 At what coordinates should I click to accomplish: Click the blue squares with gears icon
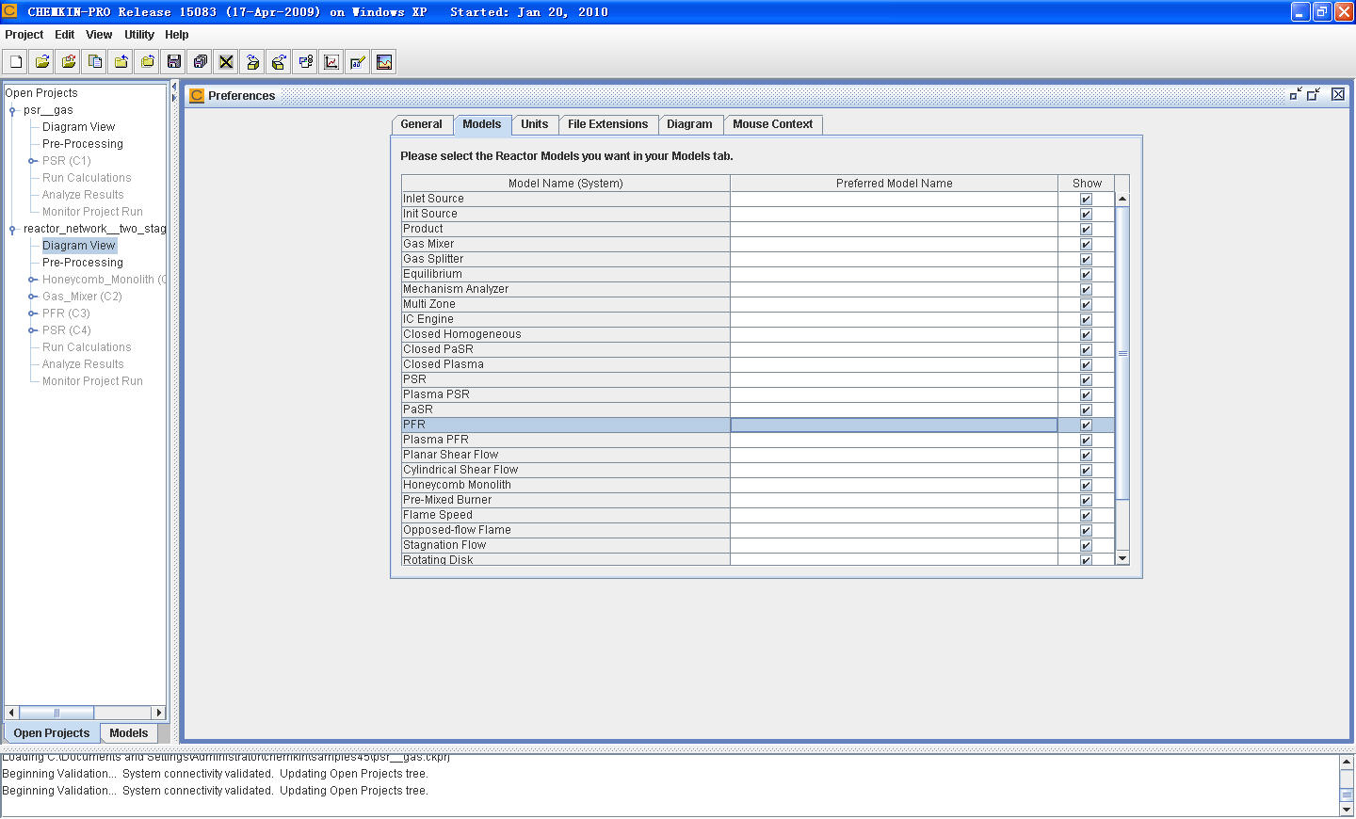coord(305,62)
